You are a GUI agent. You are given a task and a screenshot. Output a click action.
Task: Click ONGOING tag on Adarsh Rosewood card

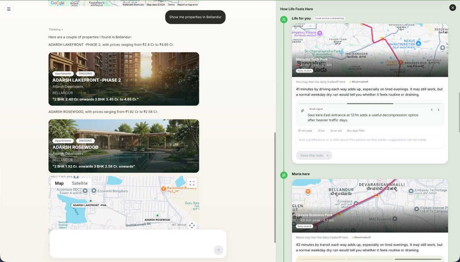(x=85, y=141)
